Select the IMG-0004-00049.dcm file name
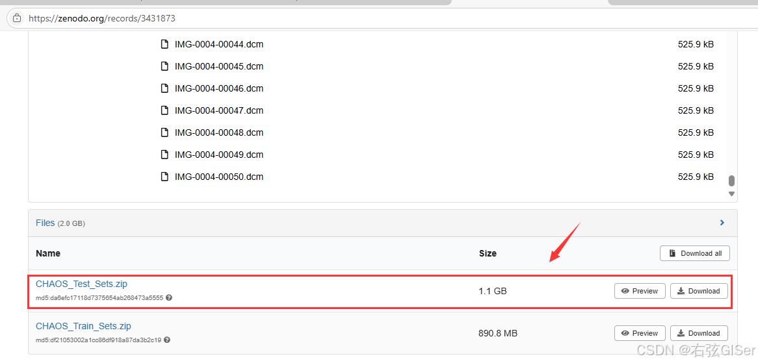 pos(219,155)
